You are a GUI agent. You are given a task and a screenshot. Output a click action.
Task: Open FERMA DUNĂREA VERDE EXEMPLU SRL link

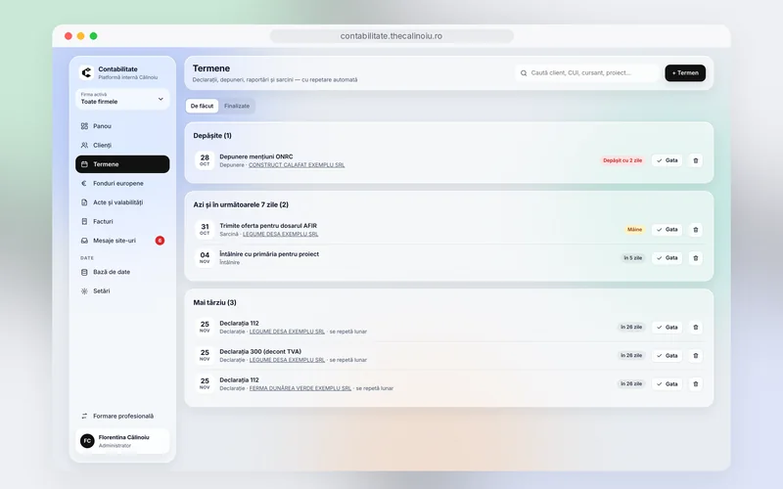click(300, 388)
